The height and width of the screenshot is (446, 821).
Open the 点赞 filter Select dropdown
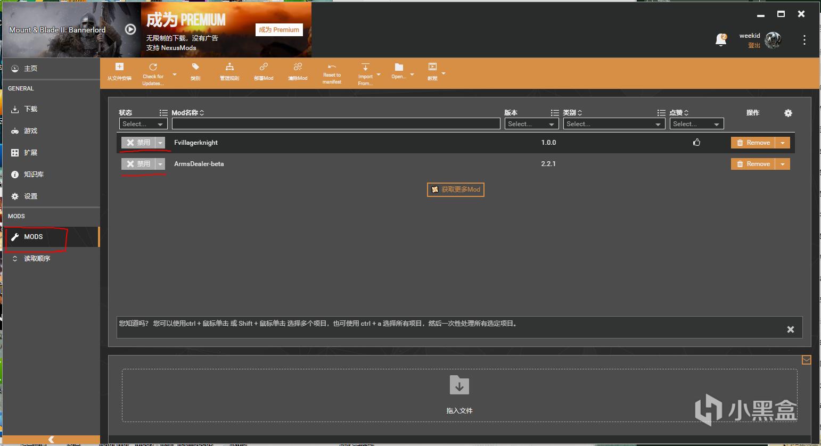697,124
